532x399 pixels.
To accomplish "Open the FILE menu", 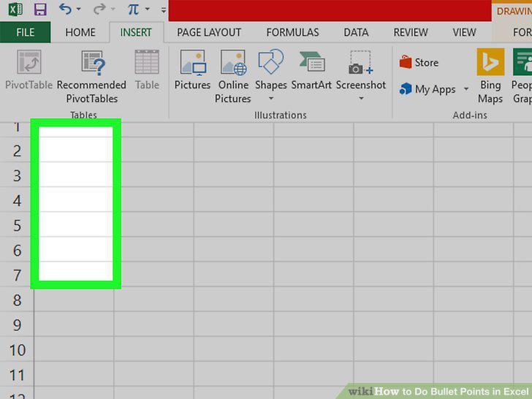I will coord(25,32).
